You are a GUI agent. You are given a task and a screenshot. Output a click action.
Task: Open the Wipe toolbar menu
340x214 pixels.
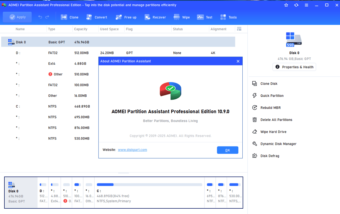(182, 17)
